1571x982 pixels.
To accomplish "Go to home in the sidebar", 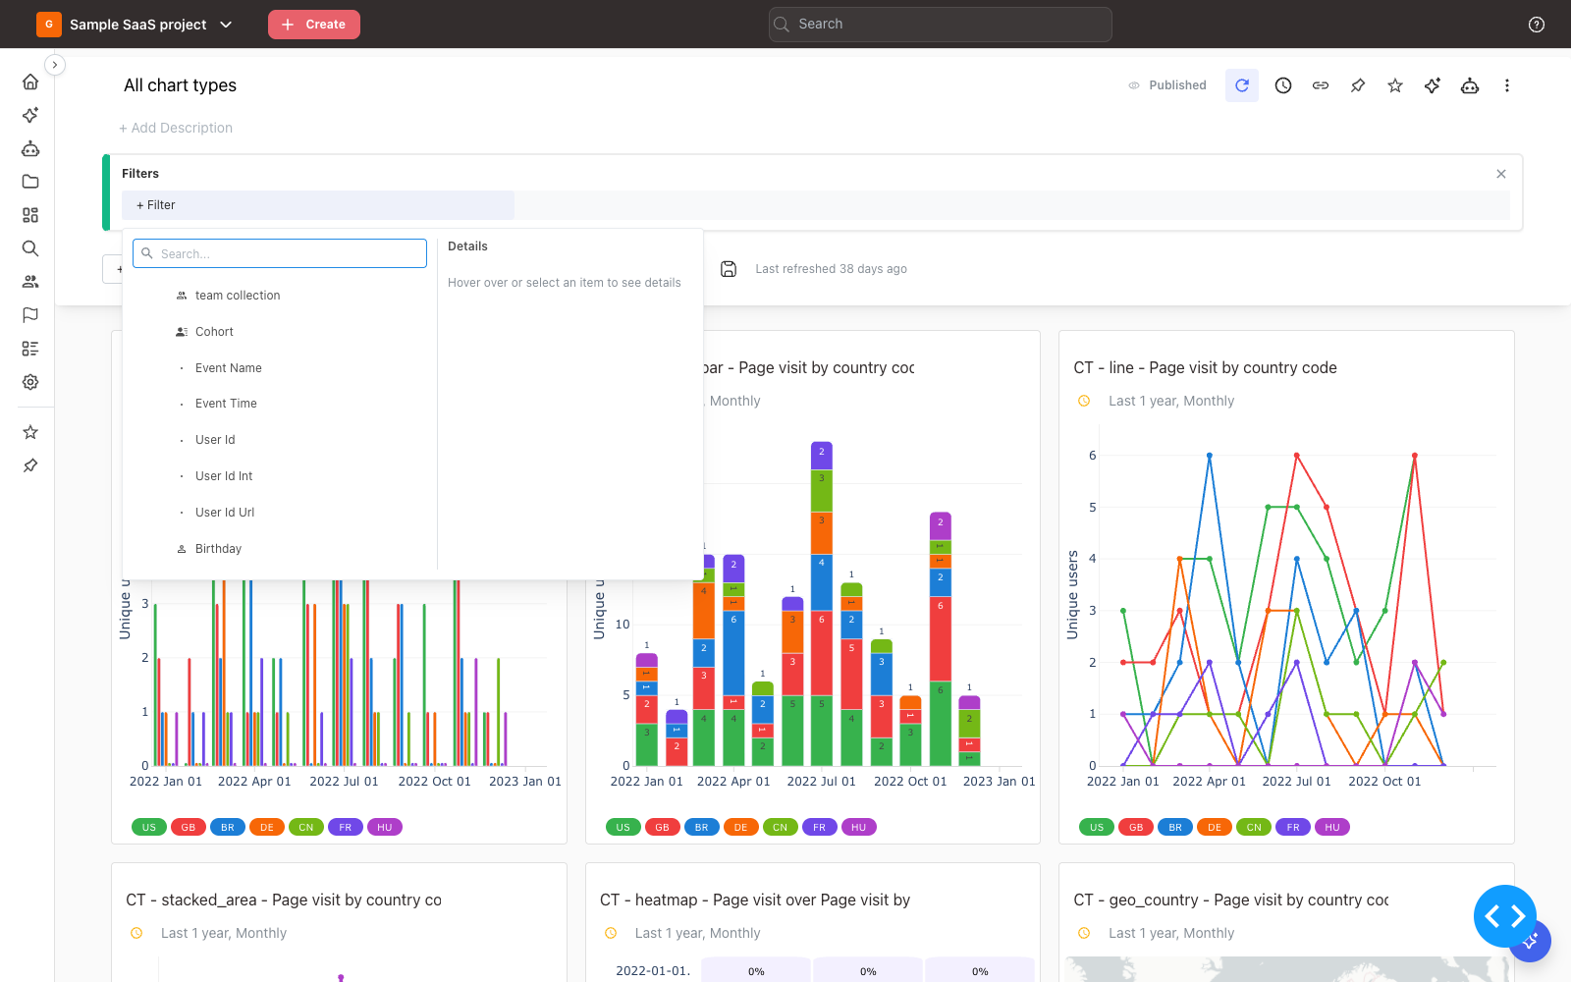I will point(30,82).
